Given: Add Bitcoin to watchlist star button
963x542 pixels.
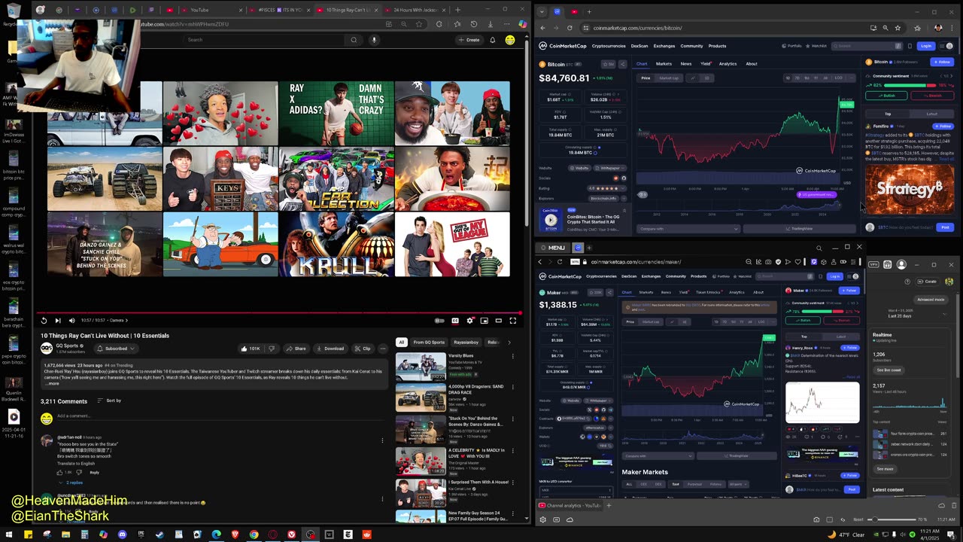Looking at the screenshot, I should 609,65.
